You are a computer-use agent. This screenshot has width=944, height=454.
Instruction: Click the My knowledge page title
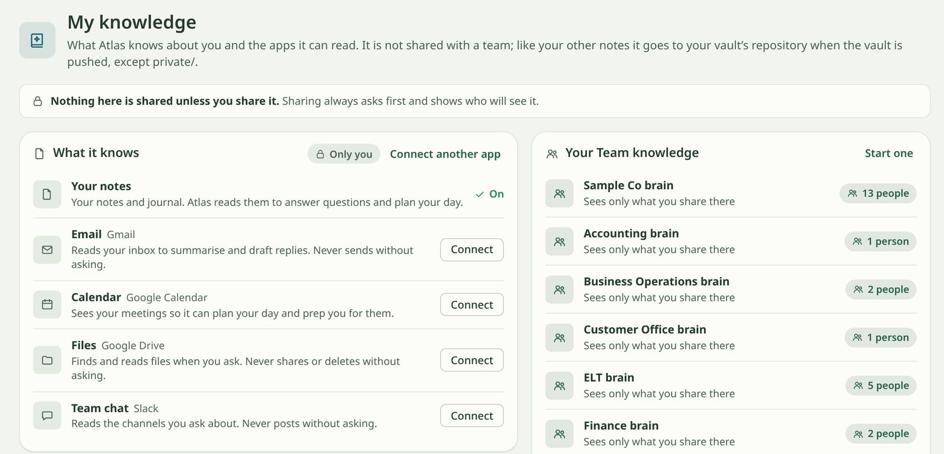(x=132, y=22)
